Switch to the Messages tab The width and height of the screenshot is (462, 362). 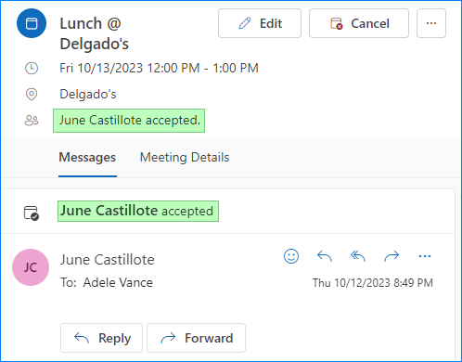point(87,157)
